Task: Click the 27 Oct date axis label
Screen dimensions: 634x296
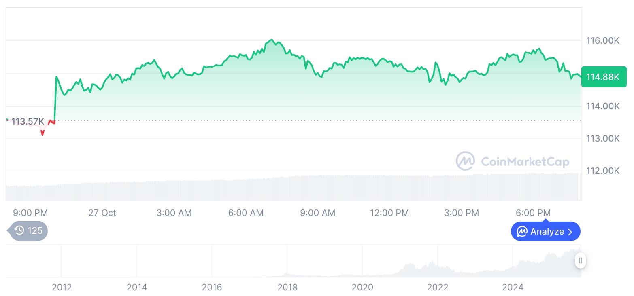Action: tap(102, 213)
